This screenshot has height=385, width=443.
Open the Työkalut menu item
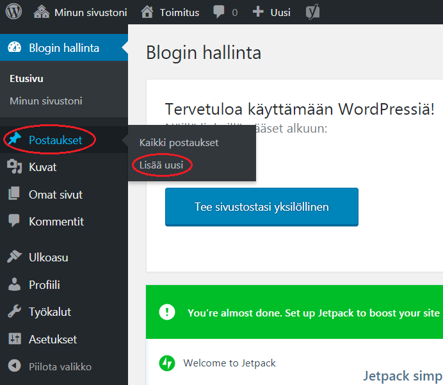(x=50, y=312)
